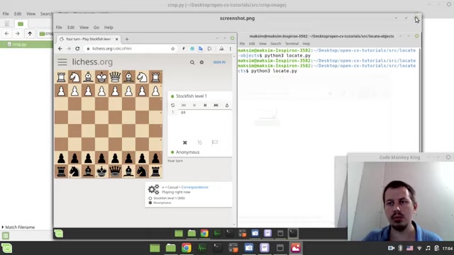454x255 pixels.
Task: Reload the lichess page
Action: pyautogui.click(x=77, y=49)
